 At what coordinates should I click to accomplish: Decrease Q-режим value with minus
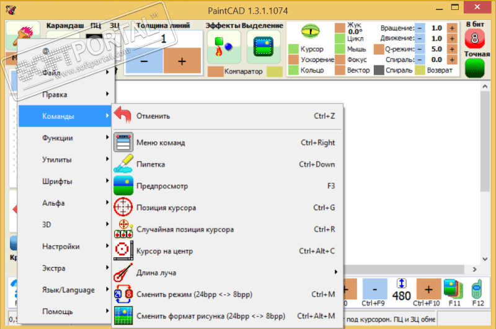click(x=420, y=49)
